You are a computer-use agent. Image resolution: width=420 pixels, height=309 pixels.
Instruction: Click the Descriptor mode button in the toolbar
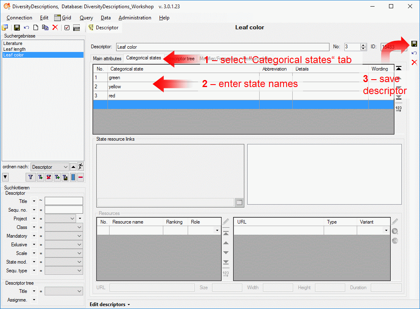click(x=104, y=28)
